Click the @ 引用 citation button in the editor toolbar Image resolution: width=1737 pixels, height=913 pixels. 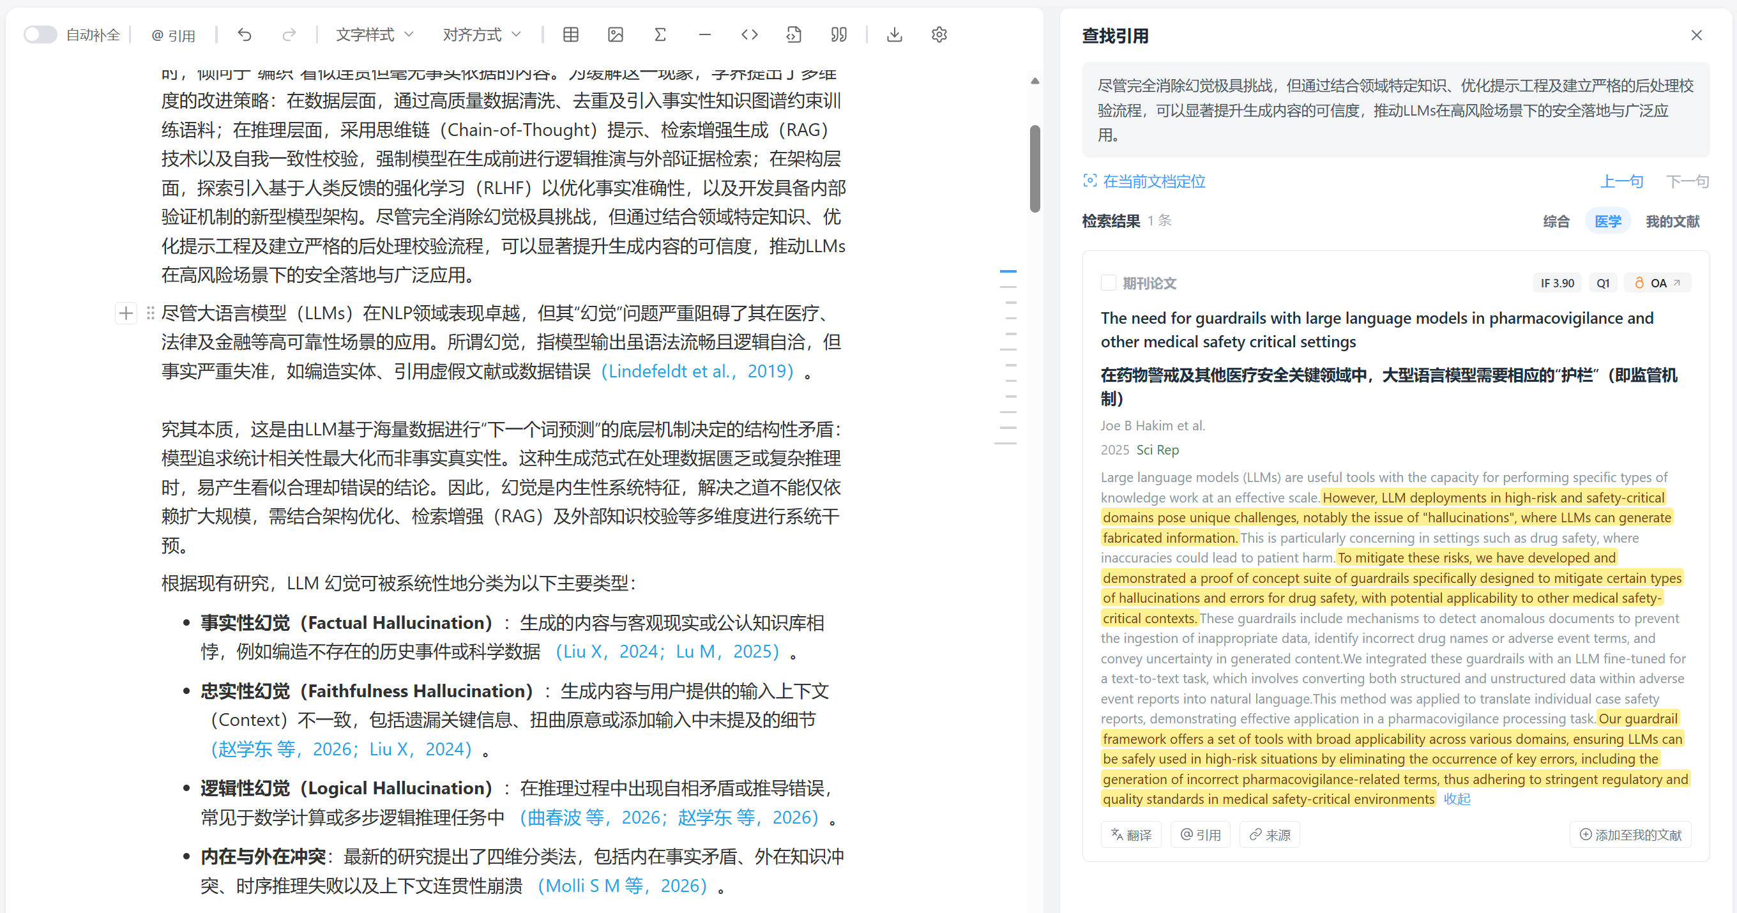(173, 35)
